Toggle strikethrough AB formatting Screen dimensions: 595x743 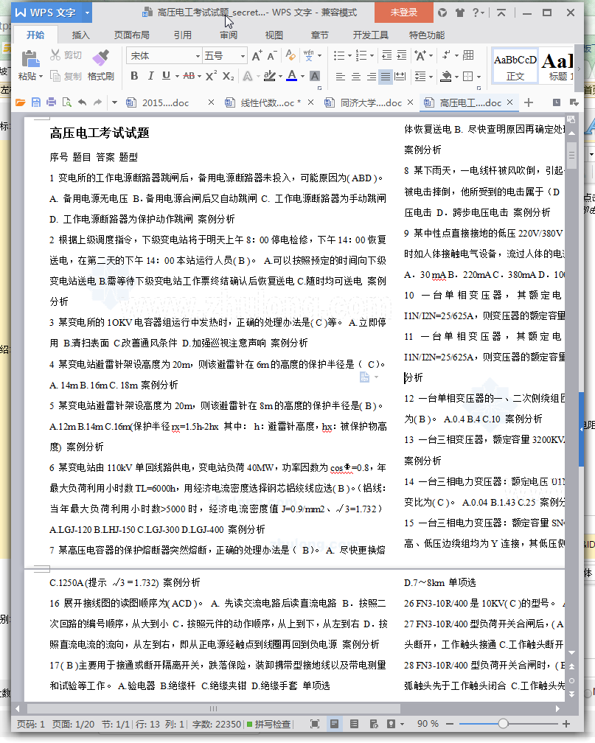click(x=189, y=76)
